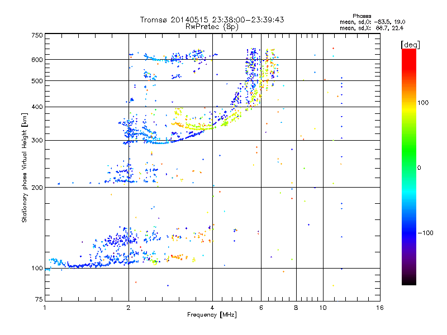Image resolution: width=447 pixels, height=335 pixels.
Task: Click the '[deg]' colorbar unit label
Action: (x=410, y=45)
